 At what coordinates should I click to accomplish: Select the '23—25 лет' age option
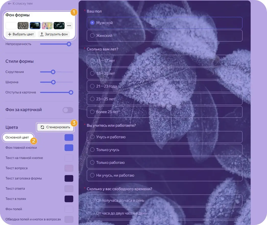[164, 99]
